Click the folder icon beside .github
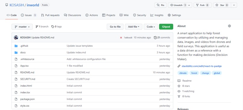The width and height of the screenshot is (243, 110). [x=16, y=46]
